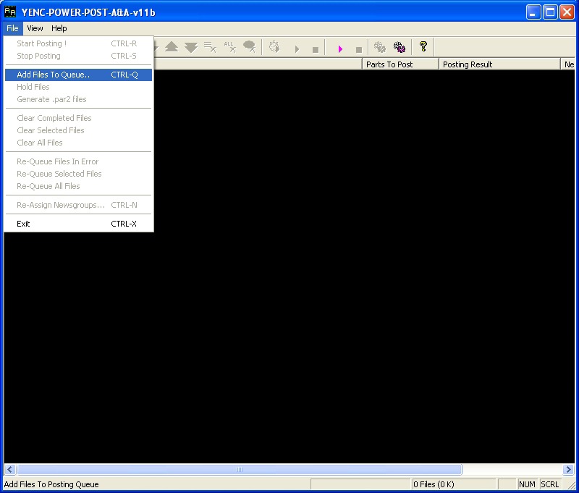The height and width of the screenshot is (493, 579).
Task: Open the View menu
Action: (x=35, y=28)
